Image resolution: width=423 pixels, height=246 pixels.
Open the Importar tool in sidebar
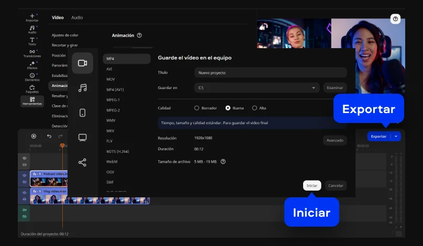32,18
